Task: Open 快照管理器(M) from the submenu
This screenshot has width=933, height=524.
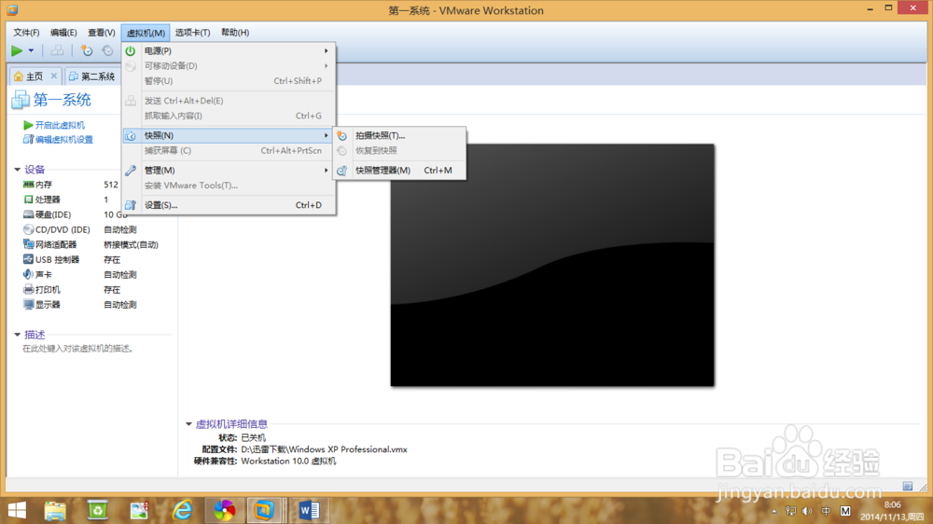Action: [x=399, y=170]
